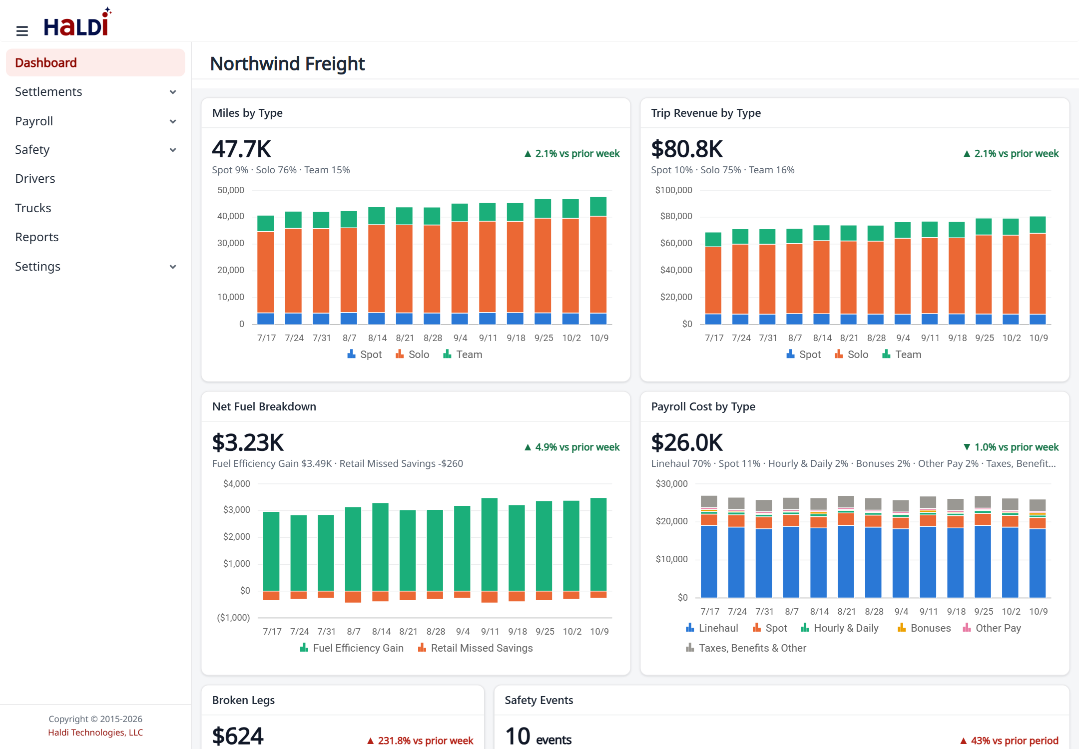Click the Broken Legs card title

point(243,701)
